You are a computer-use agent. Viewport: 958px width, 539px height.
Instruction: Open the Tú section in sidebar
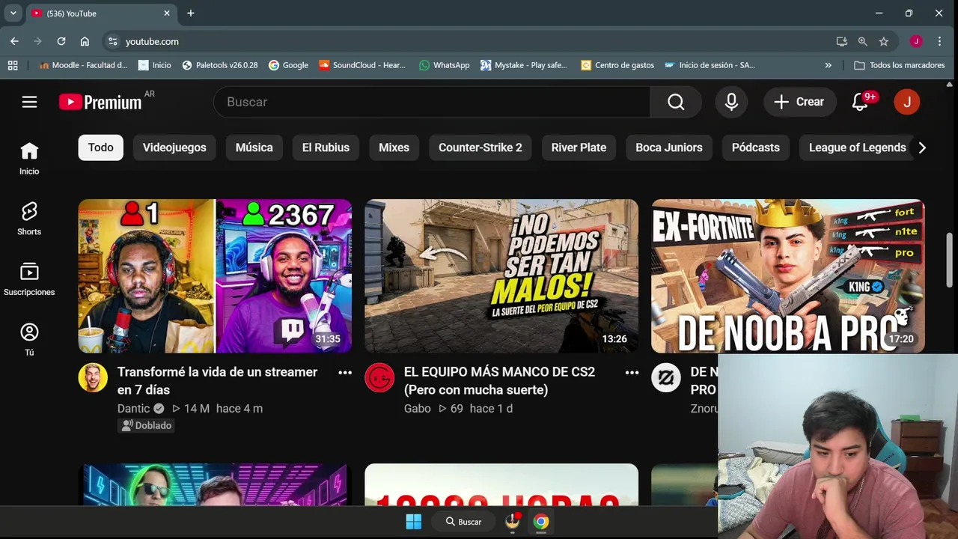point(29,339)
